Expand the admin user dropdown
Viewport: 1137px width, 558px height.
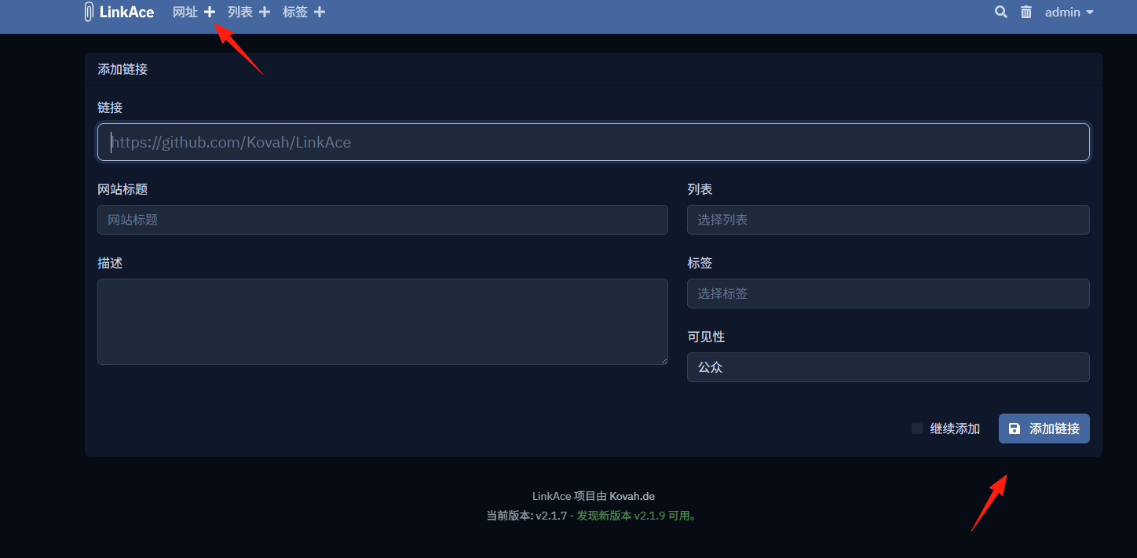(x=1069, y=12)
